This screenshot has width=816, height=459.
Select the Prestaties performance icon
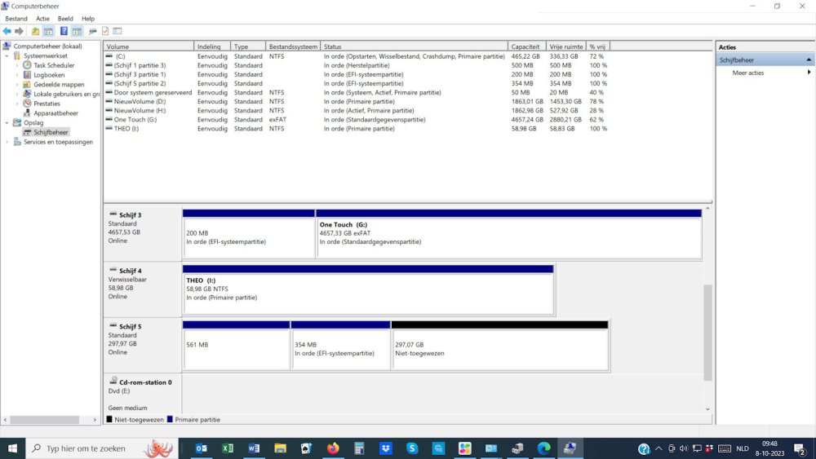point(27,104)
